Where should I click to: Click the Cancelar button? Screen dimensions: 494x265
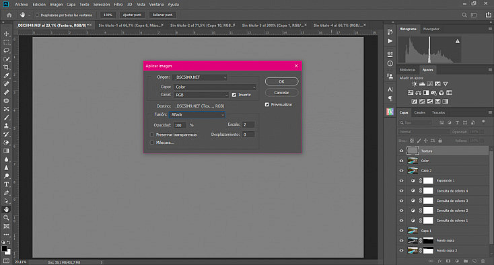coord(281,93)
